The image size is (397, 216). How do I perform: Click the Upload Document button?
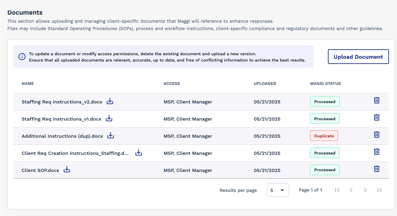coord(358,57)
